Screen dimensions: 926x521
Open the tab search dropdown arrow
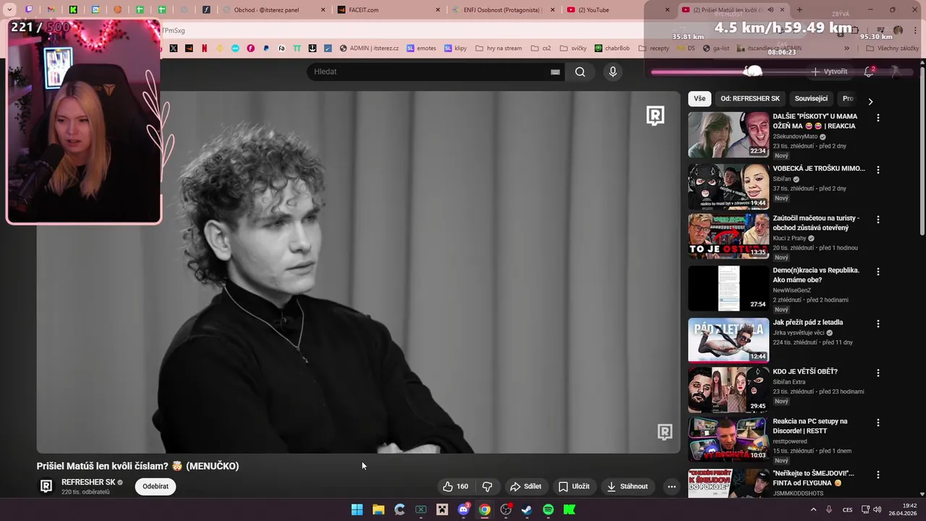(x=9, y=10)
